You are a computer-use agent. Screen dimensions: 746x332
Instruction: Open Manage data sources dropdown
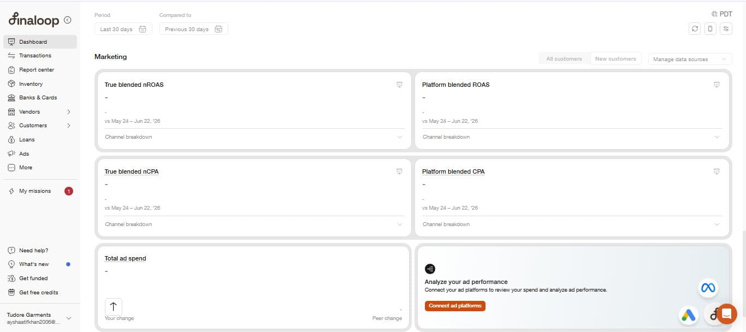[690, 59]
